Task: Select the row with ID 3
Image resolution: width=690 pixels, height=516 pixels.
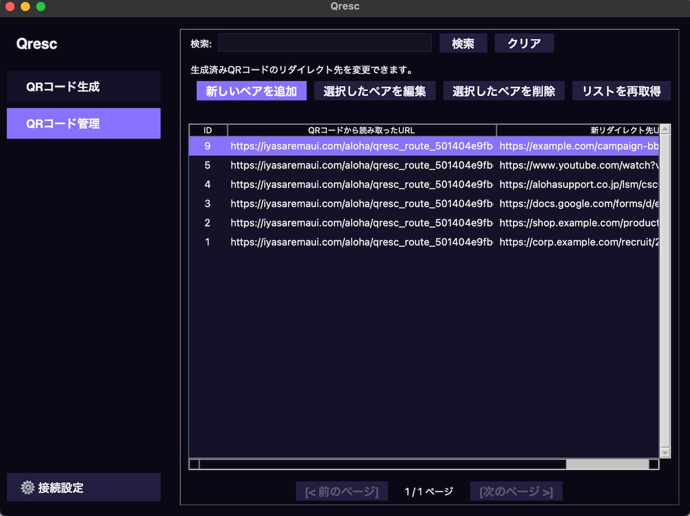Action: pos(424,203)
